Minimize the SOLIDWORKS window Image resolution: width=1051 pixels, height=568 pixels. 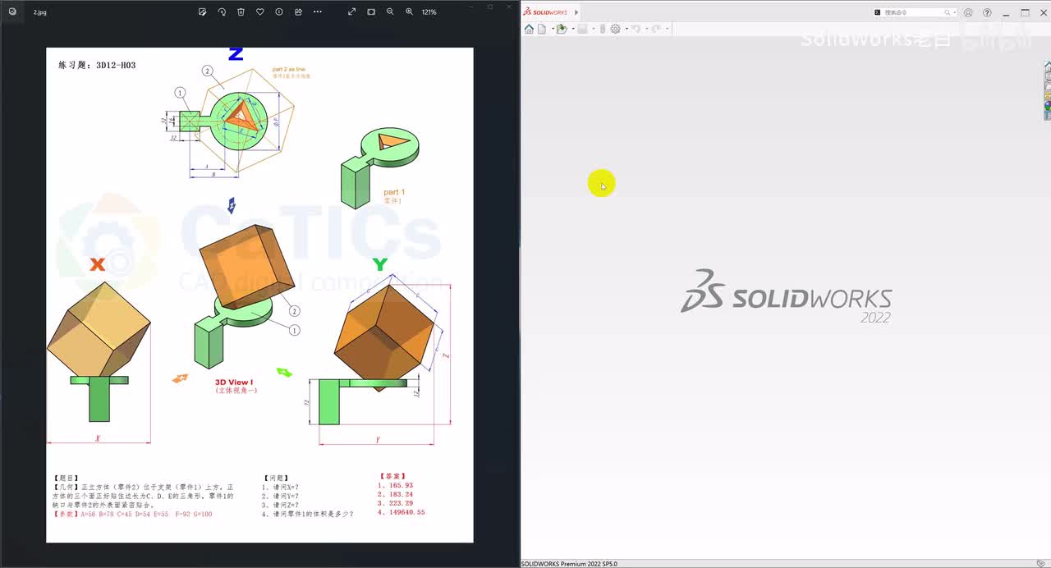coord(1006,13)
